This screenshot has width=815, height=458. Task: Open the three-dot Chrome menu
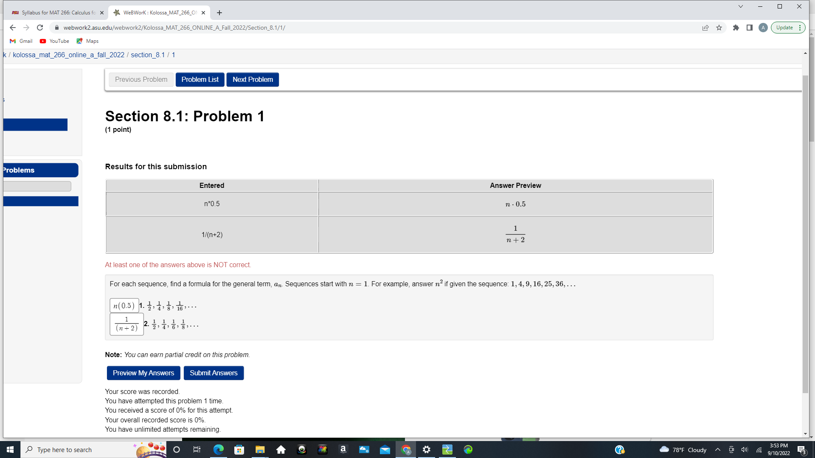point(801,28)
